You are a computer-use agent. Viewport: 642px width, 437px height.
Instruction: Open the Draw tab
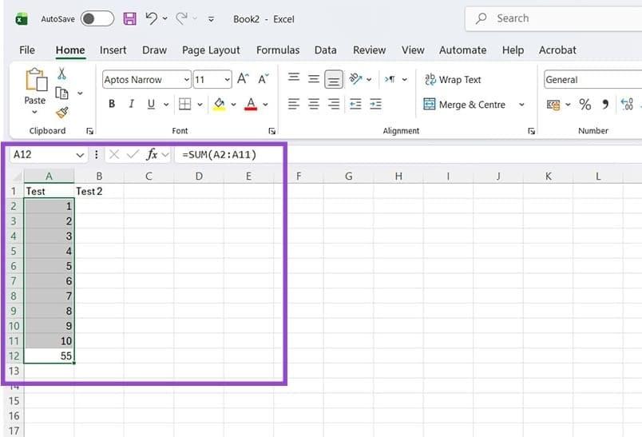154,50
